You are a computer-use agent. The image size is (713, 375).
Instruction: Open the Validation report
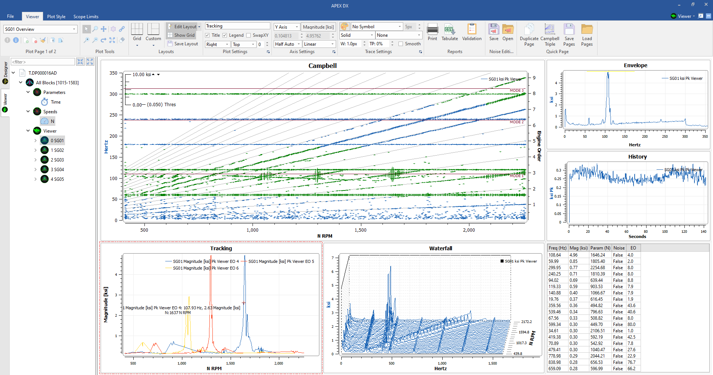click(472, 32)
